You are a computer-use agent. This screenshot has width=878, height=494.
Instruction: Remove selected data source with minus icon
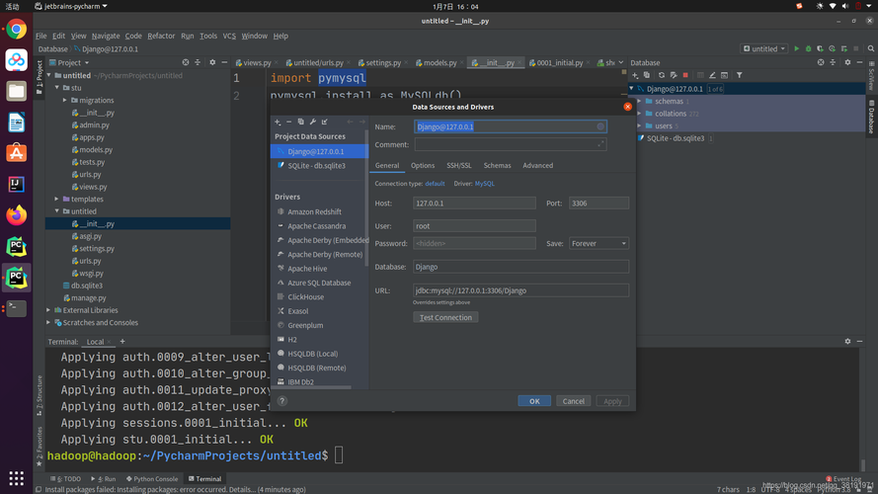coord(289,122)
